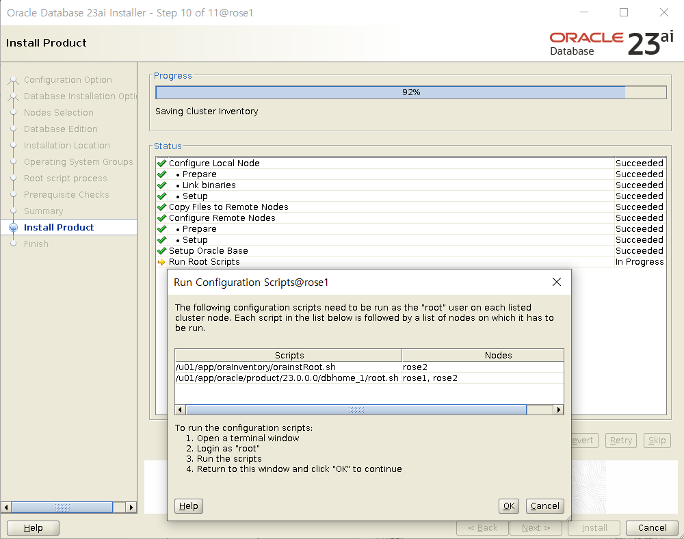
Task: Click the Install button
Action: 594,527
